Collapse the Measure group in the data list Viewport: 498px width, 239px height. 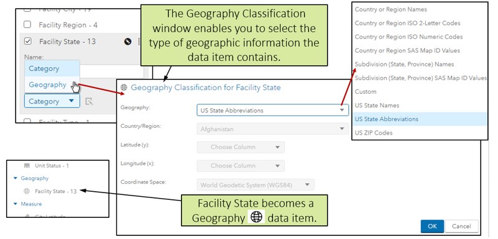pyautogui.click(x=16, y=204)
